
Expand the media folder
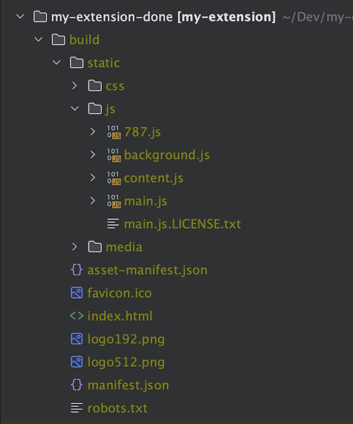75,247
